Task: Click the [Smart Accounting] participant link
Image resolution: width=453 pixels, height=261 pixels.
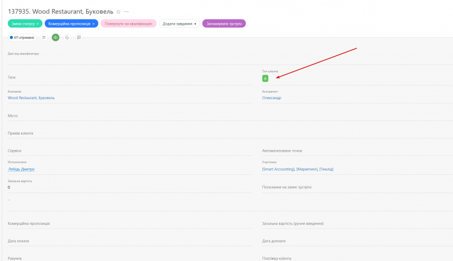Action: tap(278, 169)
